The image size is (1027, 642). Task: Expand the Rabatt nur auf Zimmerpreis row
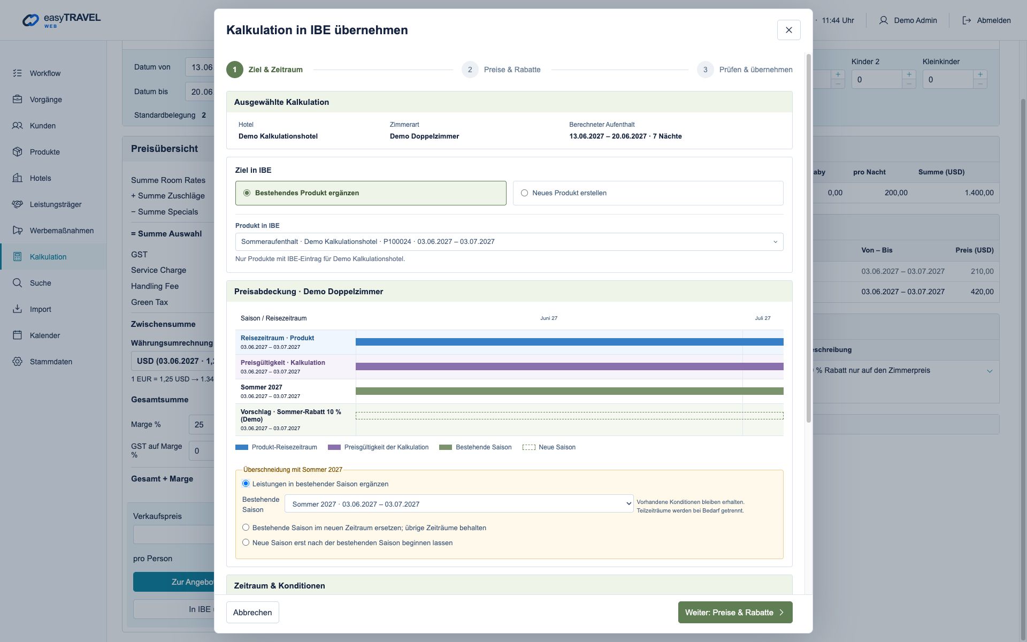[x=990, y=371]
